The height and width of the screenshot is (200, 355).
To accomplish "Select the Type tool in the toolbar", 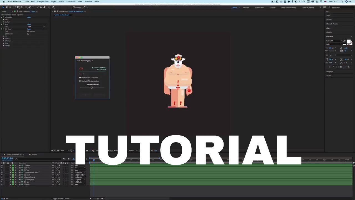I will [33, 7].
